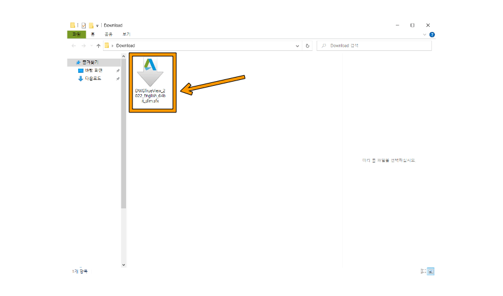Refresh the Download folder
The width and height of the screenshot is (503, 296).
(307, 46)
